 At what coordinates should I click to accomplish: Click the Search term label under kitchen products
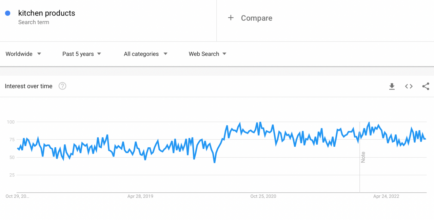tap(34, 22)
